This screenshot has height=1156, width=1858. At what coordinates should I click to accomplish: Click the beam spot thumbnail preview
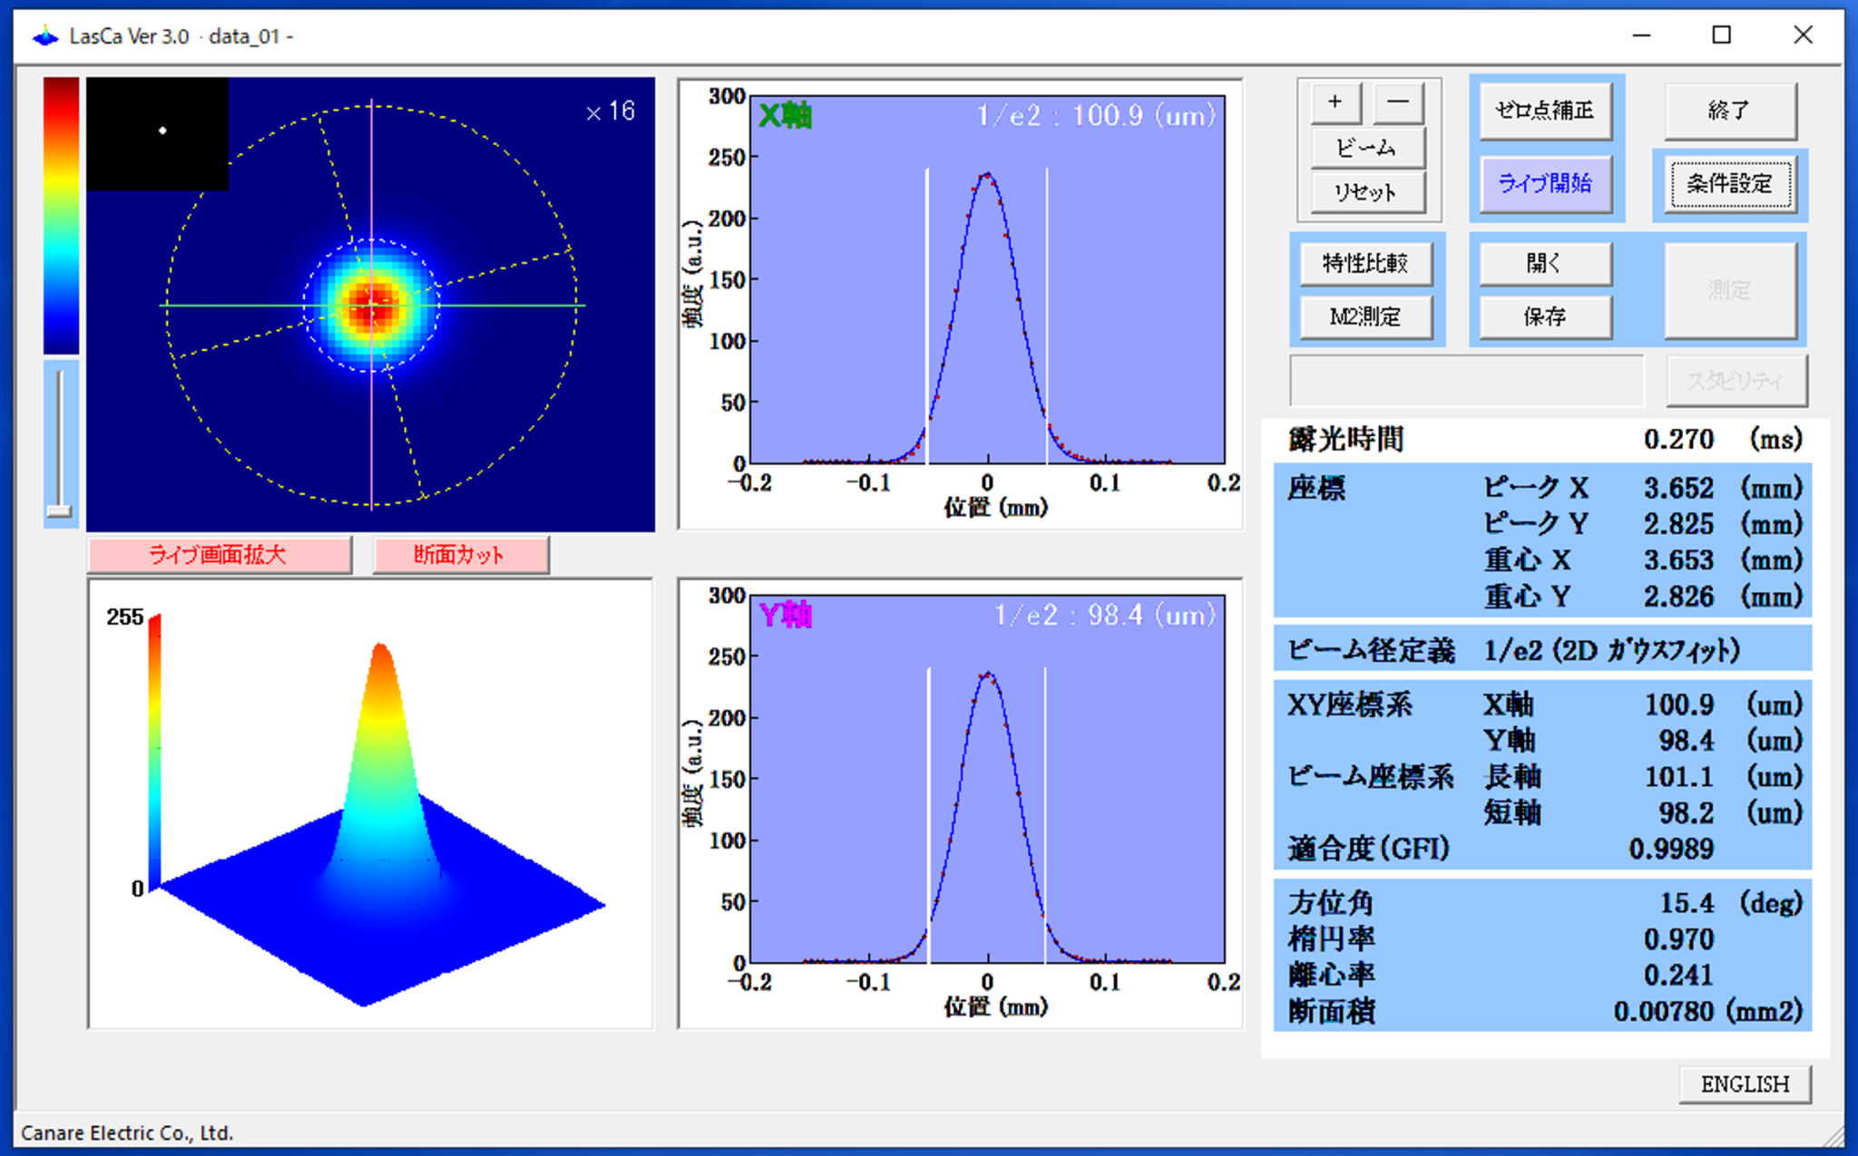157,133
